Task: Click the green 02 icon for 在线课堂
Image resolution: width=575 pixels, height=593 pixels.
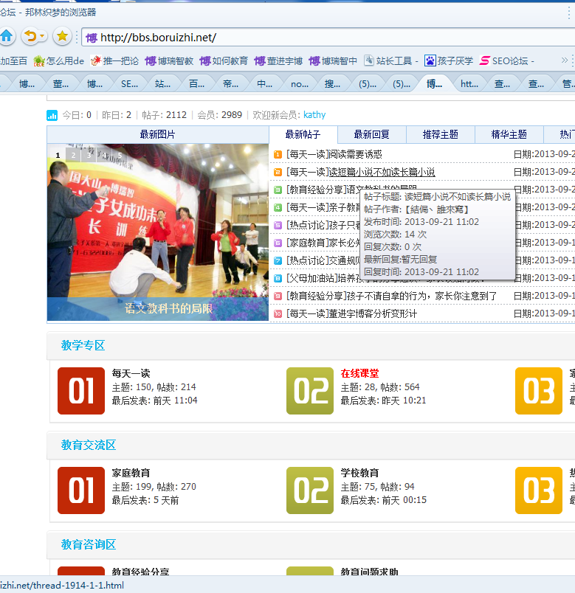Action: tap(310, 391)
